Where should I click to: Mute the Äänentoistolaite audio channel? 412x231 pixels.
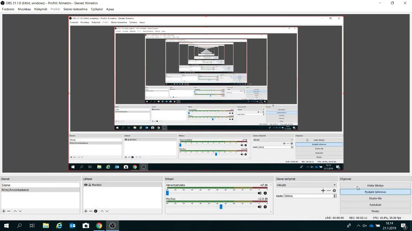[x=259, y=193]
